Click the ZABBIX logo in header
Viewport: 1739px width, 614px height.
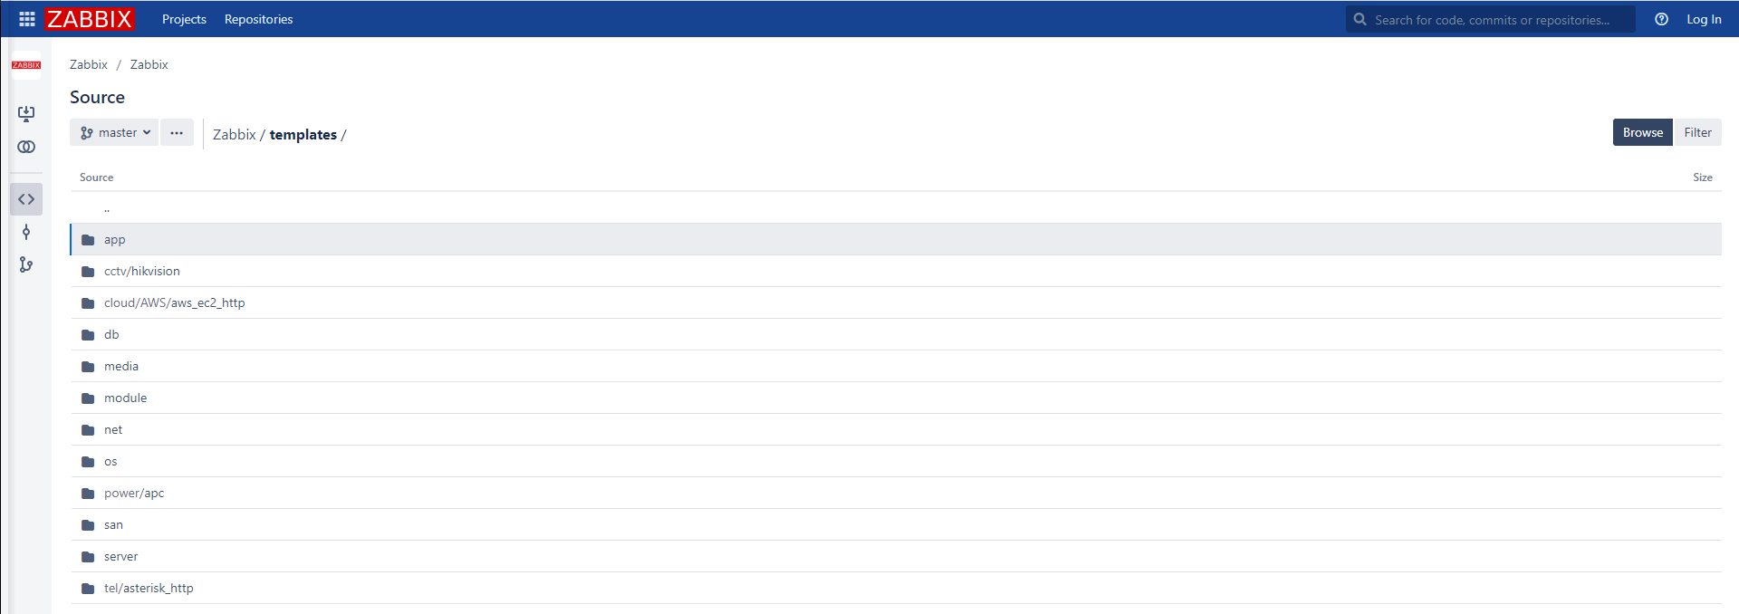[90, 19]
